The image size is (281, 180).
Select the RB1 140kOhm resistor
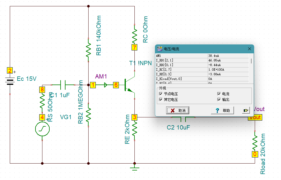click(x=88, y=50)
